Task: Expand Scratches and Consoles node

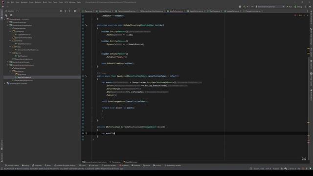Action: coord(5,84)
